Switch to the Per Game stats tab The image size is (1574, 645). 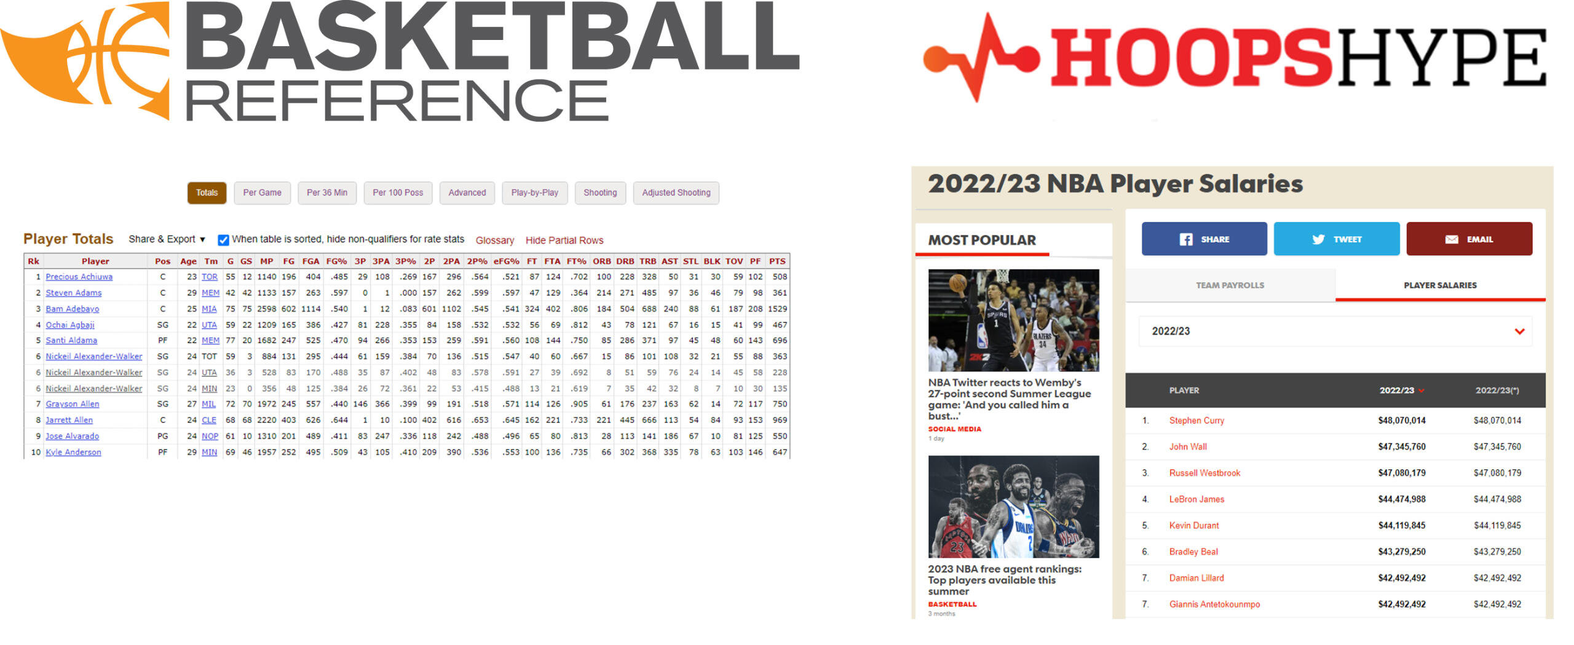click(x=262, y=192)
